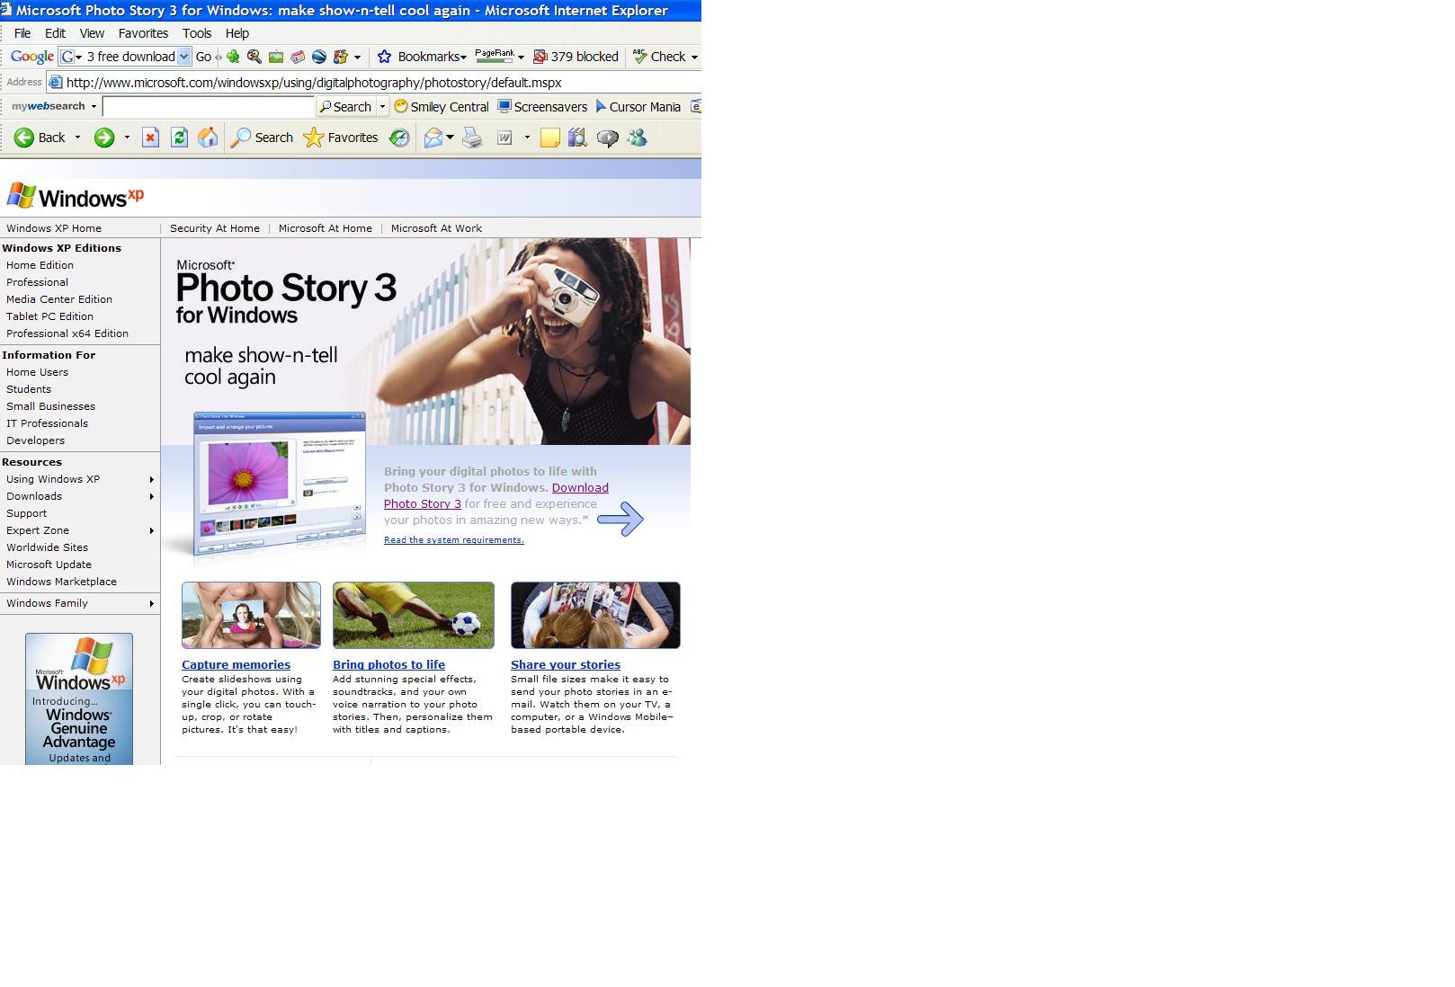Click Google toolbar options puzzle icon
Image resolution: width=1455 pixels, height=987 pixels.
[x=340, y=57]
